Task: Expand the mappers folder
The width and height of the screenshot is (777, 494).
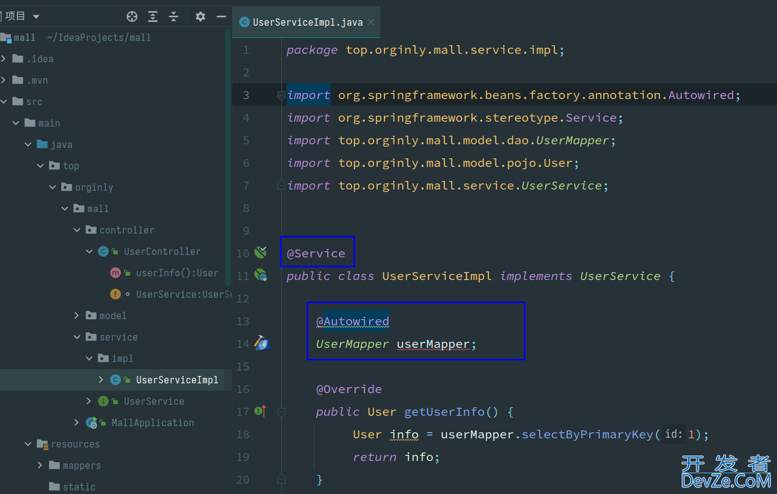Action: 40,465
